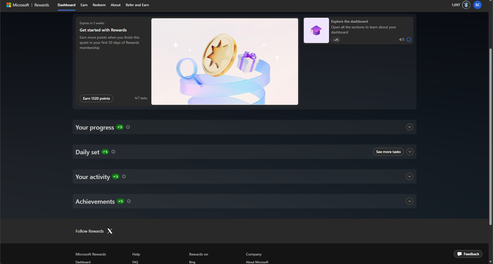Click the 1,097 points balance
The width and height of the screenshot is (493, 264).
(456, 5)
